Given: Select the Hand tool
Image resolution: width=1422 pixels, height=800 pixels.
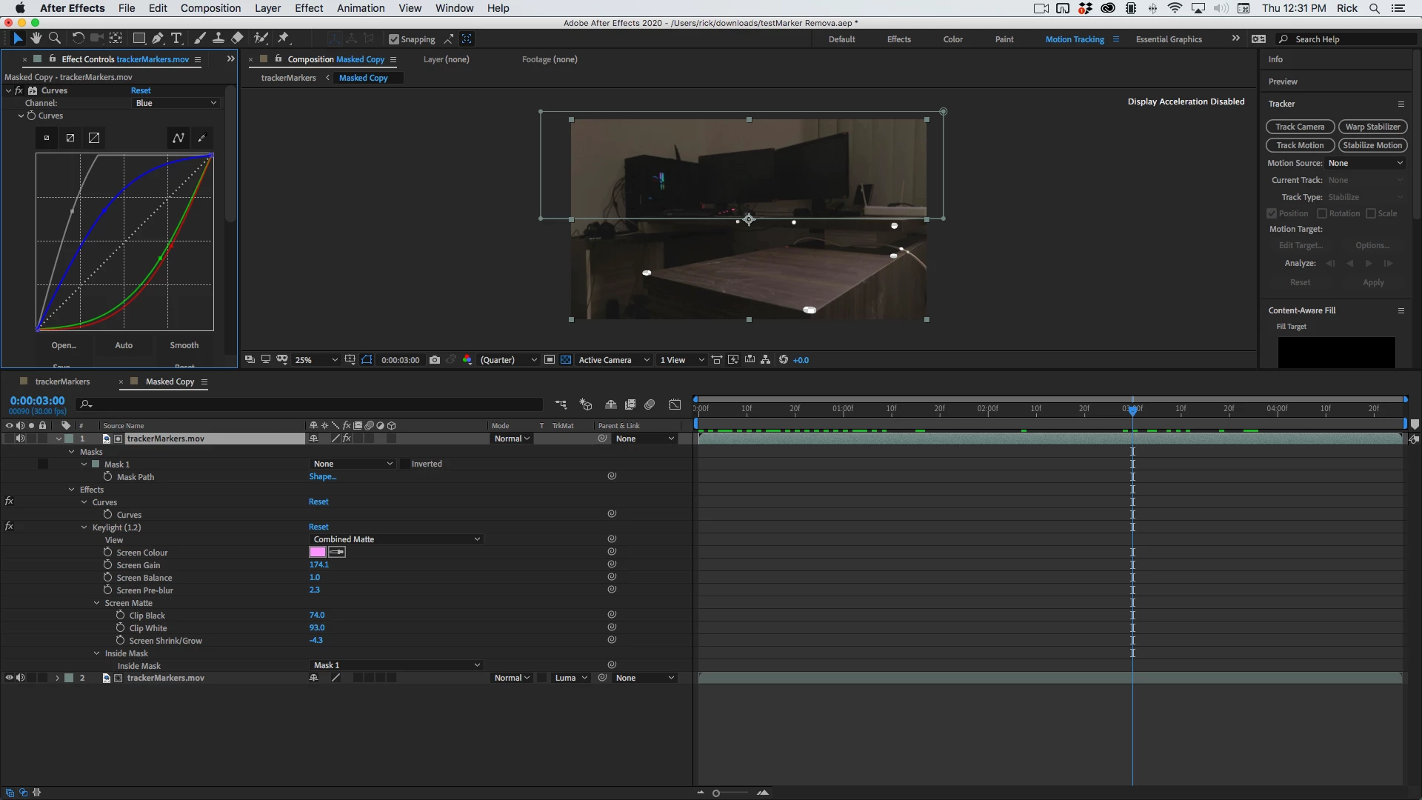Looking at the screenshot, I should coord(36,38).
